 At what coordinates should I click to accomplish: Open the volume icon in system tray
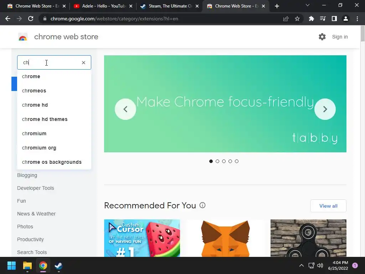pos(320,265)
